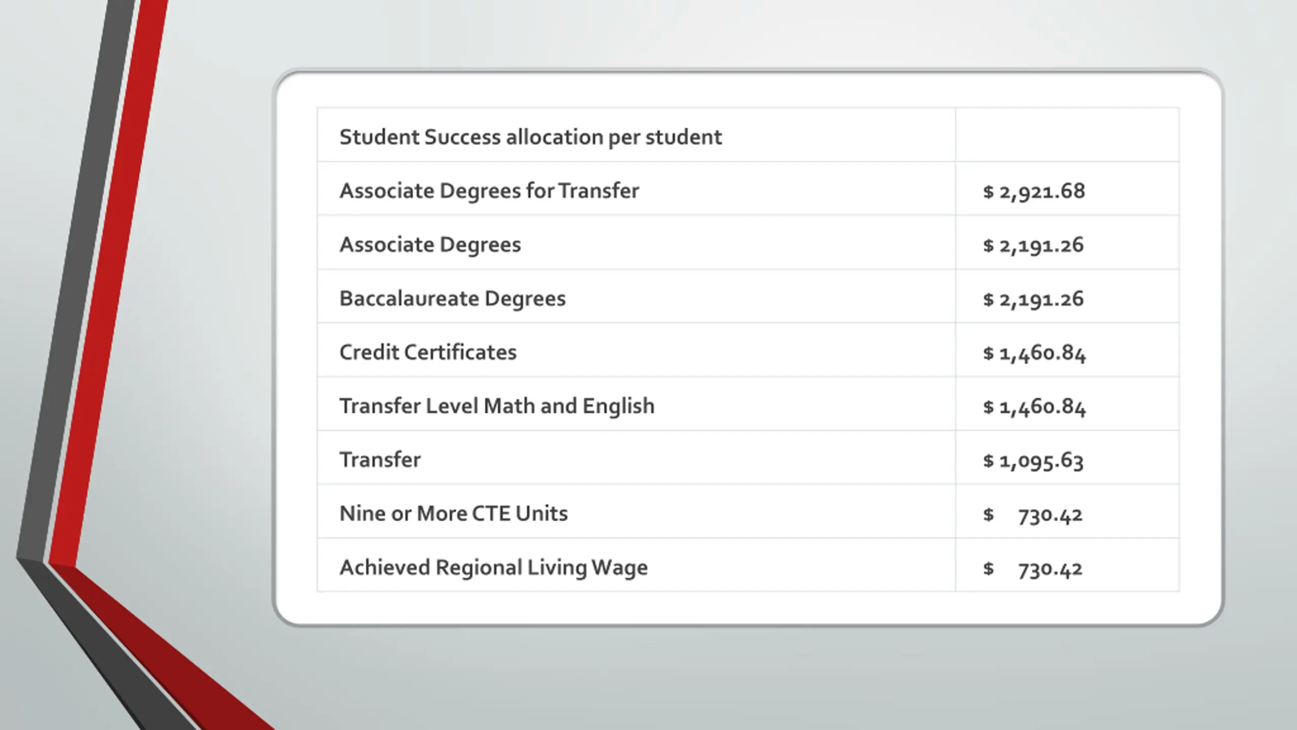Click the Student Success allocation per student header
The height and width of the screenshot is (730, 1297).
(530, 137)
